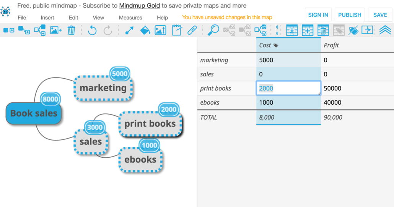The height and width of the screenshot is (207, 394).
Task: Click the undo arrow icon
Action: click(x=92, y=30)
